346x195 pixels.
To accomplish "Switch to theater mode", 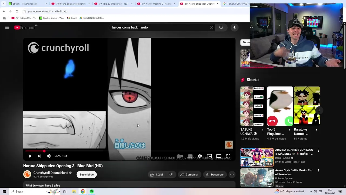I will click(x=219, y=156).
